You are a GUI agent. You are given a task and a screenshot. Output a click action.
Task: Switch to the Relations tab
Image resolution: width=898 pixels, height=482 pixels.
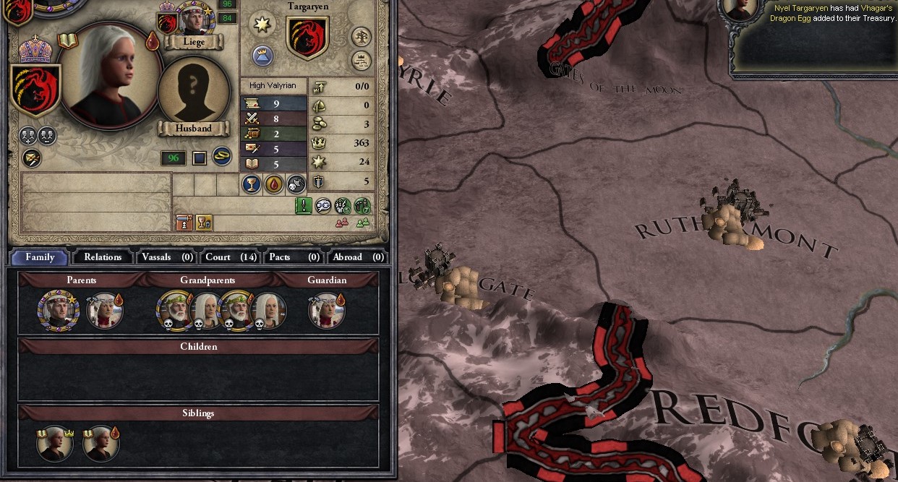pyautogui.click(x=103, y=257)
